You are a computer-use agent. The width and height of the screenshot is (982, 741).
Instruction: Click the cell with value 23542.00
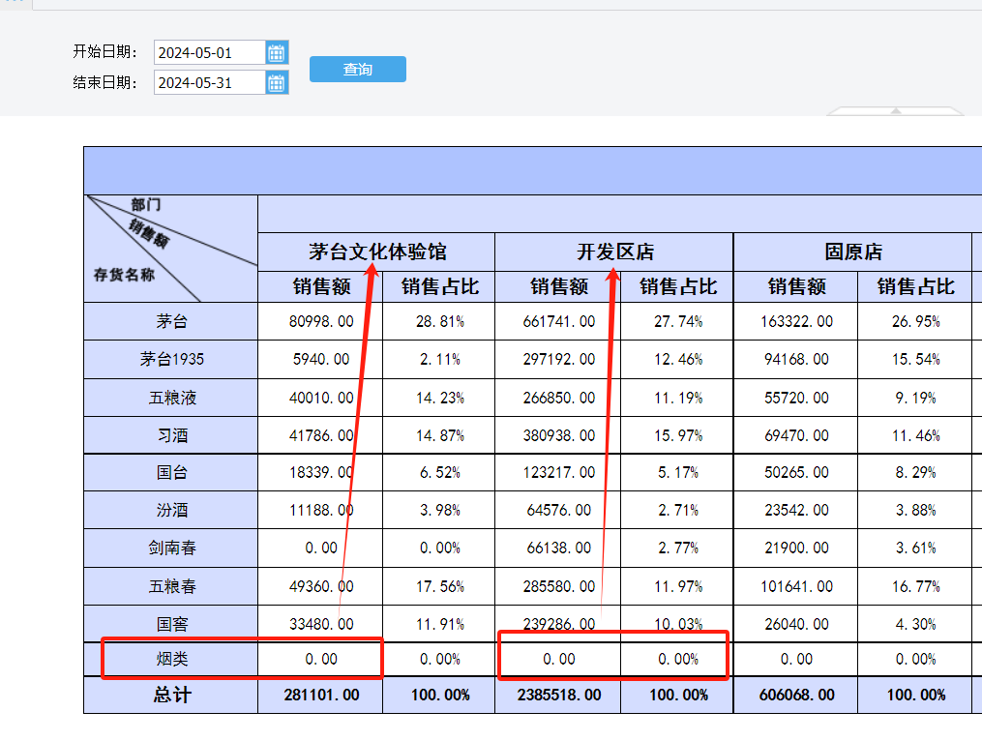pos(796,510)
